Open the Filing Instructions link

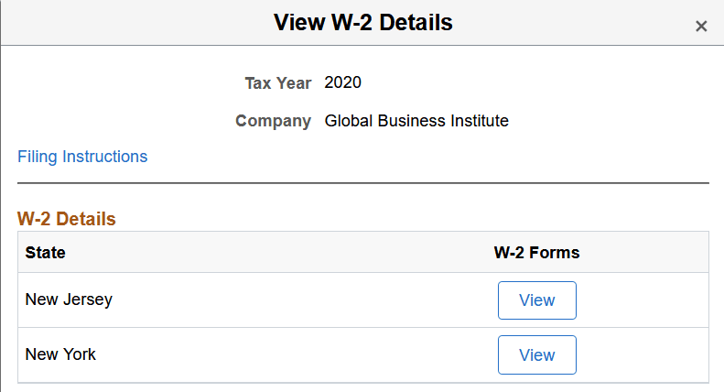point(82,157)
